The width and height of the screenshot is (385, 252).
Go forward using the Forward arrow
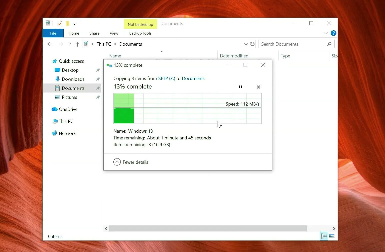pos(61,44)
